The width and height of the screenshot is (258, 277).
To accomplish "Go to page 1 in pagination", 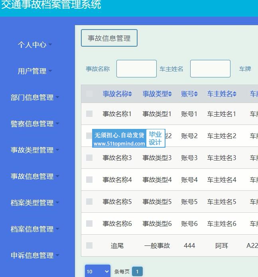I will click(x=137, y=271).
